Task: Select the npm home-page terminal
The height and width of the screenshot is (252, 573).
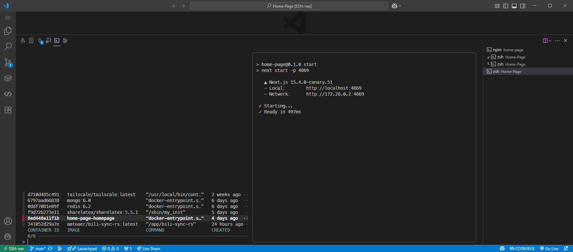Action: point(528,50)
